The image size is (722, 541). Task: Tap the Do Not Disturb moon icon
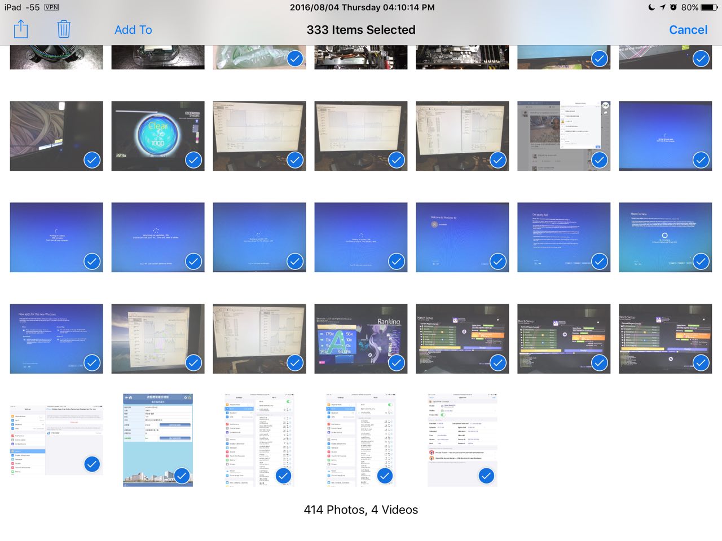coord(651,7)
